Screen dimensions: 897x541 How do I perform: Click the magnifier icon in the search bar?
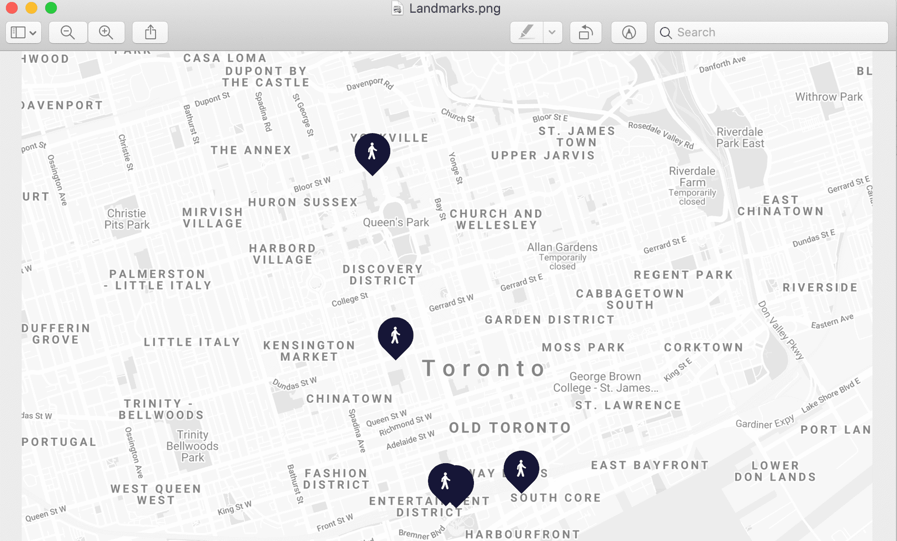click(665, 32)
